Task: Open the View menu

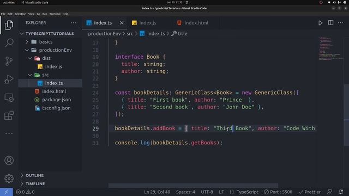Action: 32,14
